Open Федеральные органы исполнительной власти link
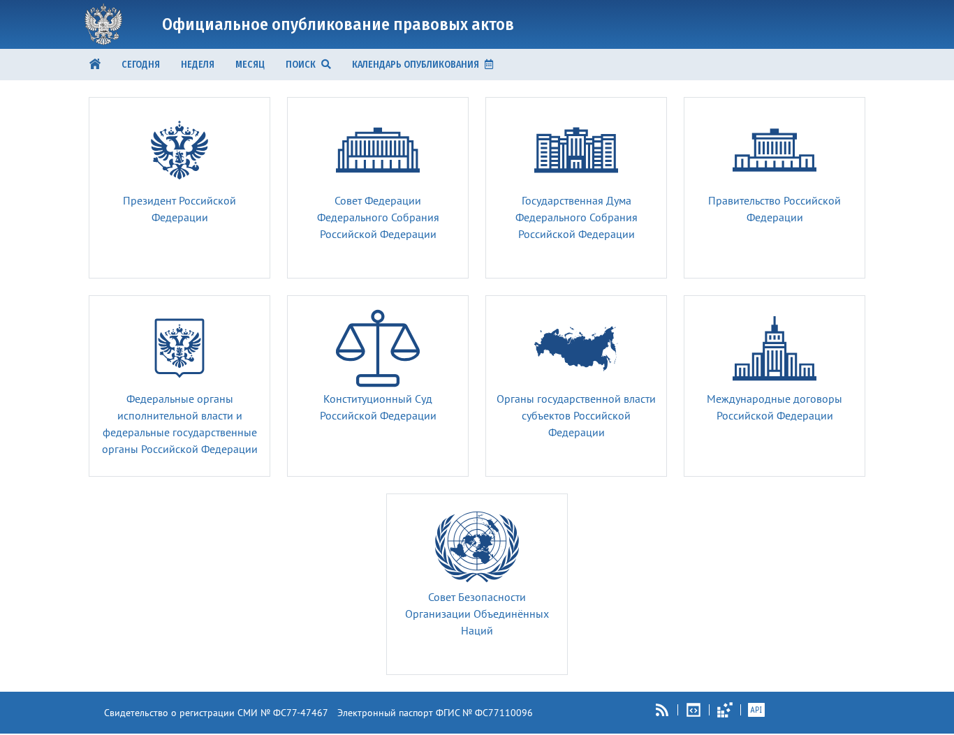Screen dimensions: 954x735 179,424
